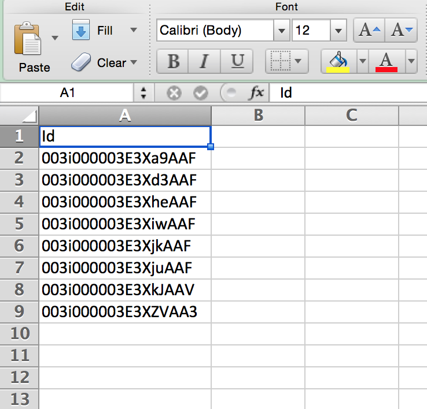This screenshot has height=409, width=427.
Task: Click cell with 003i000003E3XjuAAF
Action: (125, 268)
